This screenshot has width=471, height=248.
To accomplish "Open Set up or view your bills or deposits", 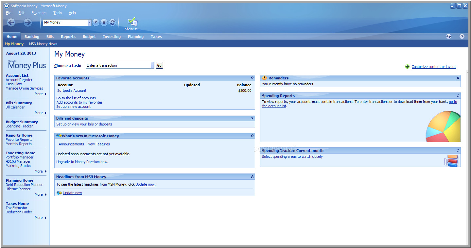I will (x=84, y=124).
